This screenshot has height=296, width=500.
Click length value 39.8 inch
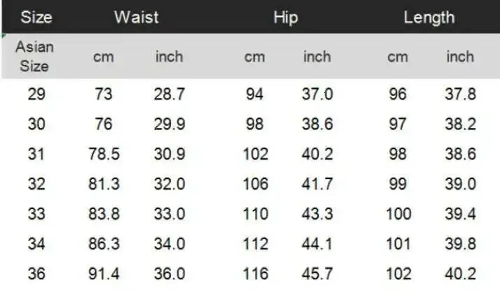click(x=460, y=244)
